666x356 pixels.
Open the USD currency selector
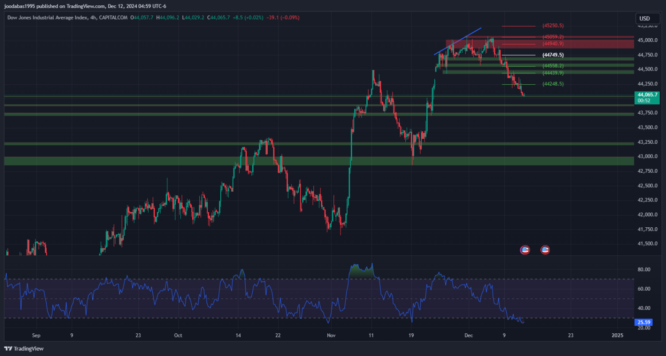[644, 19]
